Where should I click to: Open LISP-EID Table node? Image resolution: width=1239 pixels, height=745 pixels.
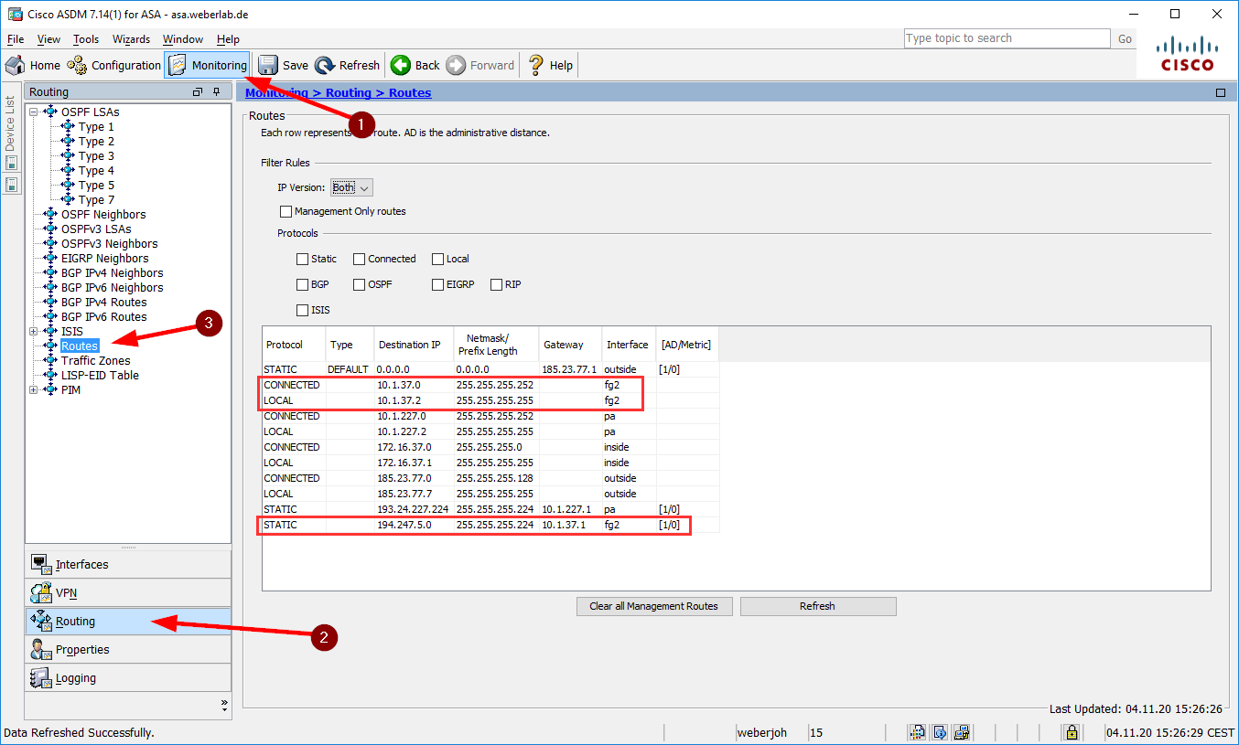(100, 375)
